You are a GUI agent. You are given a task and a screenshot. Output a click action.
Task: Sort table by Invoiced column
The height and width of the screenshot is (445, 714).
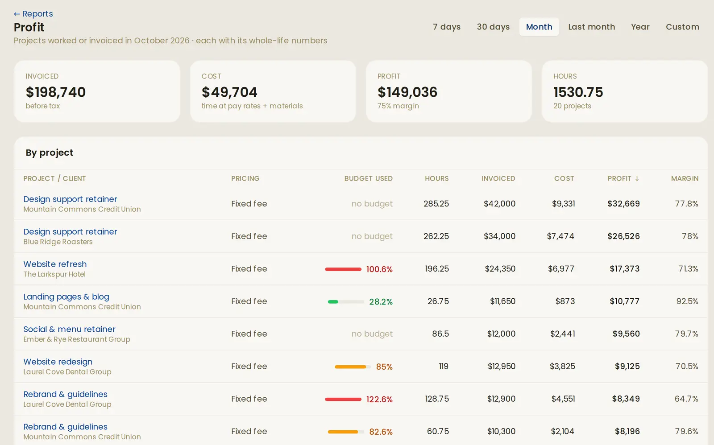click(x=498, y=178)
